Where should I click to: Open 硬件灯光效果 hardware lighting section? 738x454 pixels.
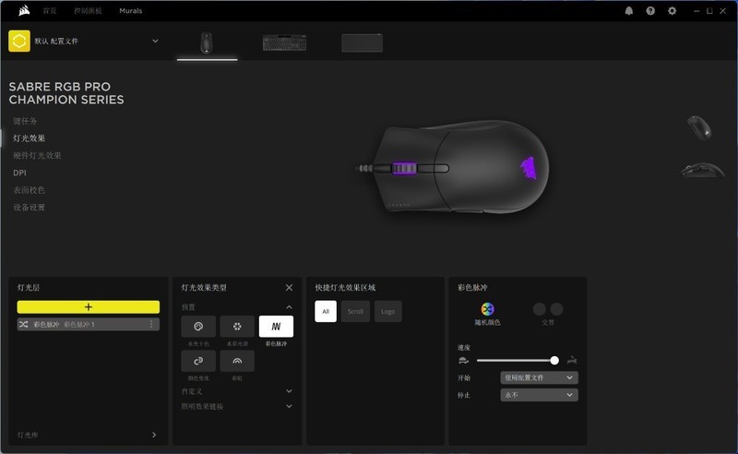pos(37,155)
